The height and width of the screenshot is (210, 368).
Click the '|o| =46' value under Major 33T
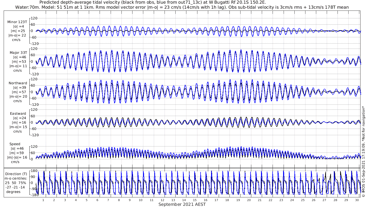tap(19, 57)
